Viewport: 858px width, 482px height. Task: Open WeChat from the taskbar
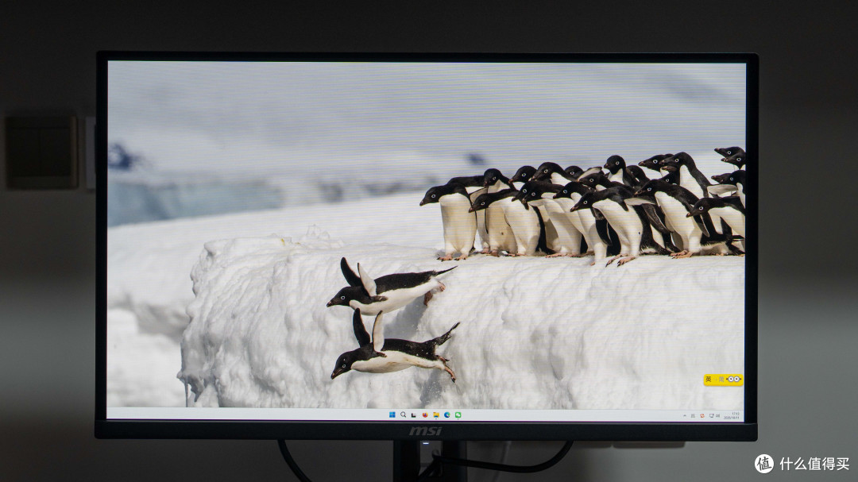coord(458,415)
